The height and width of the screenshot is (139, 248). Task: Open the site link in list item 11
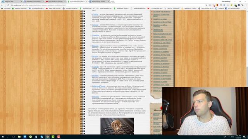[96, 35]
